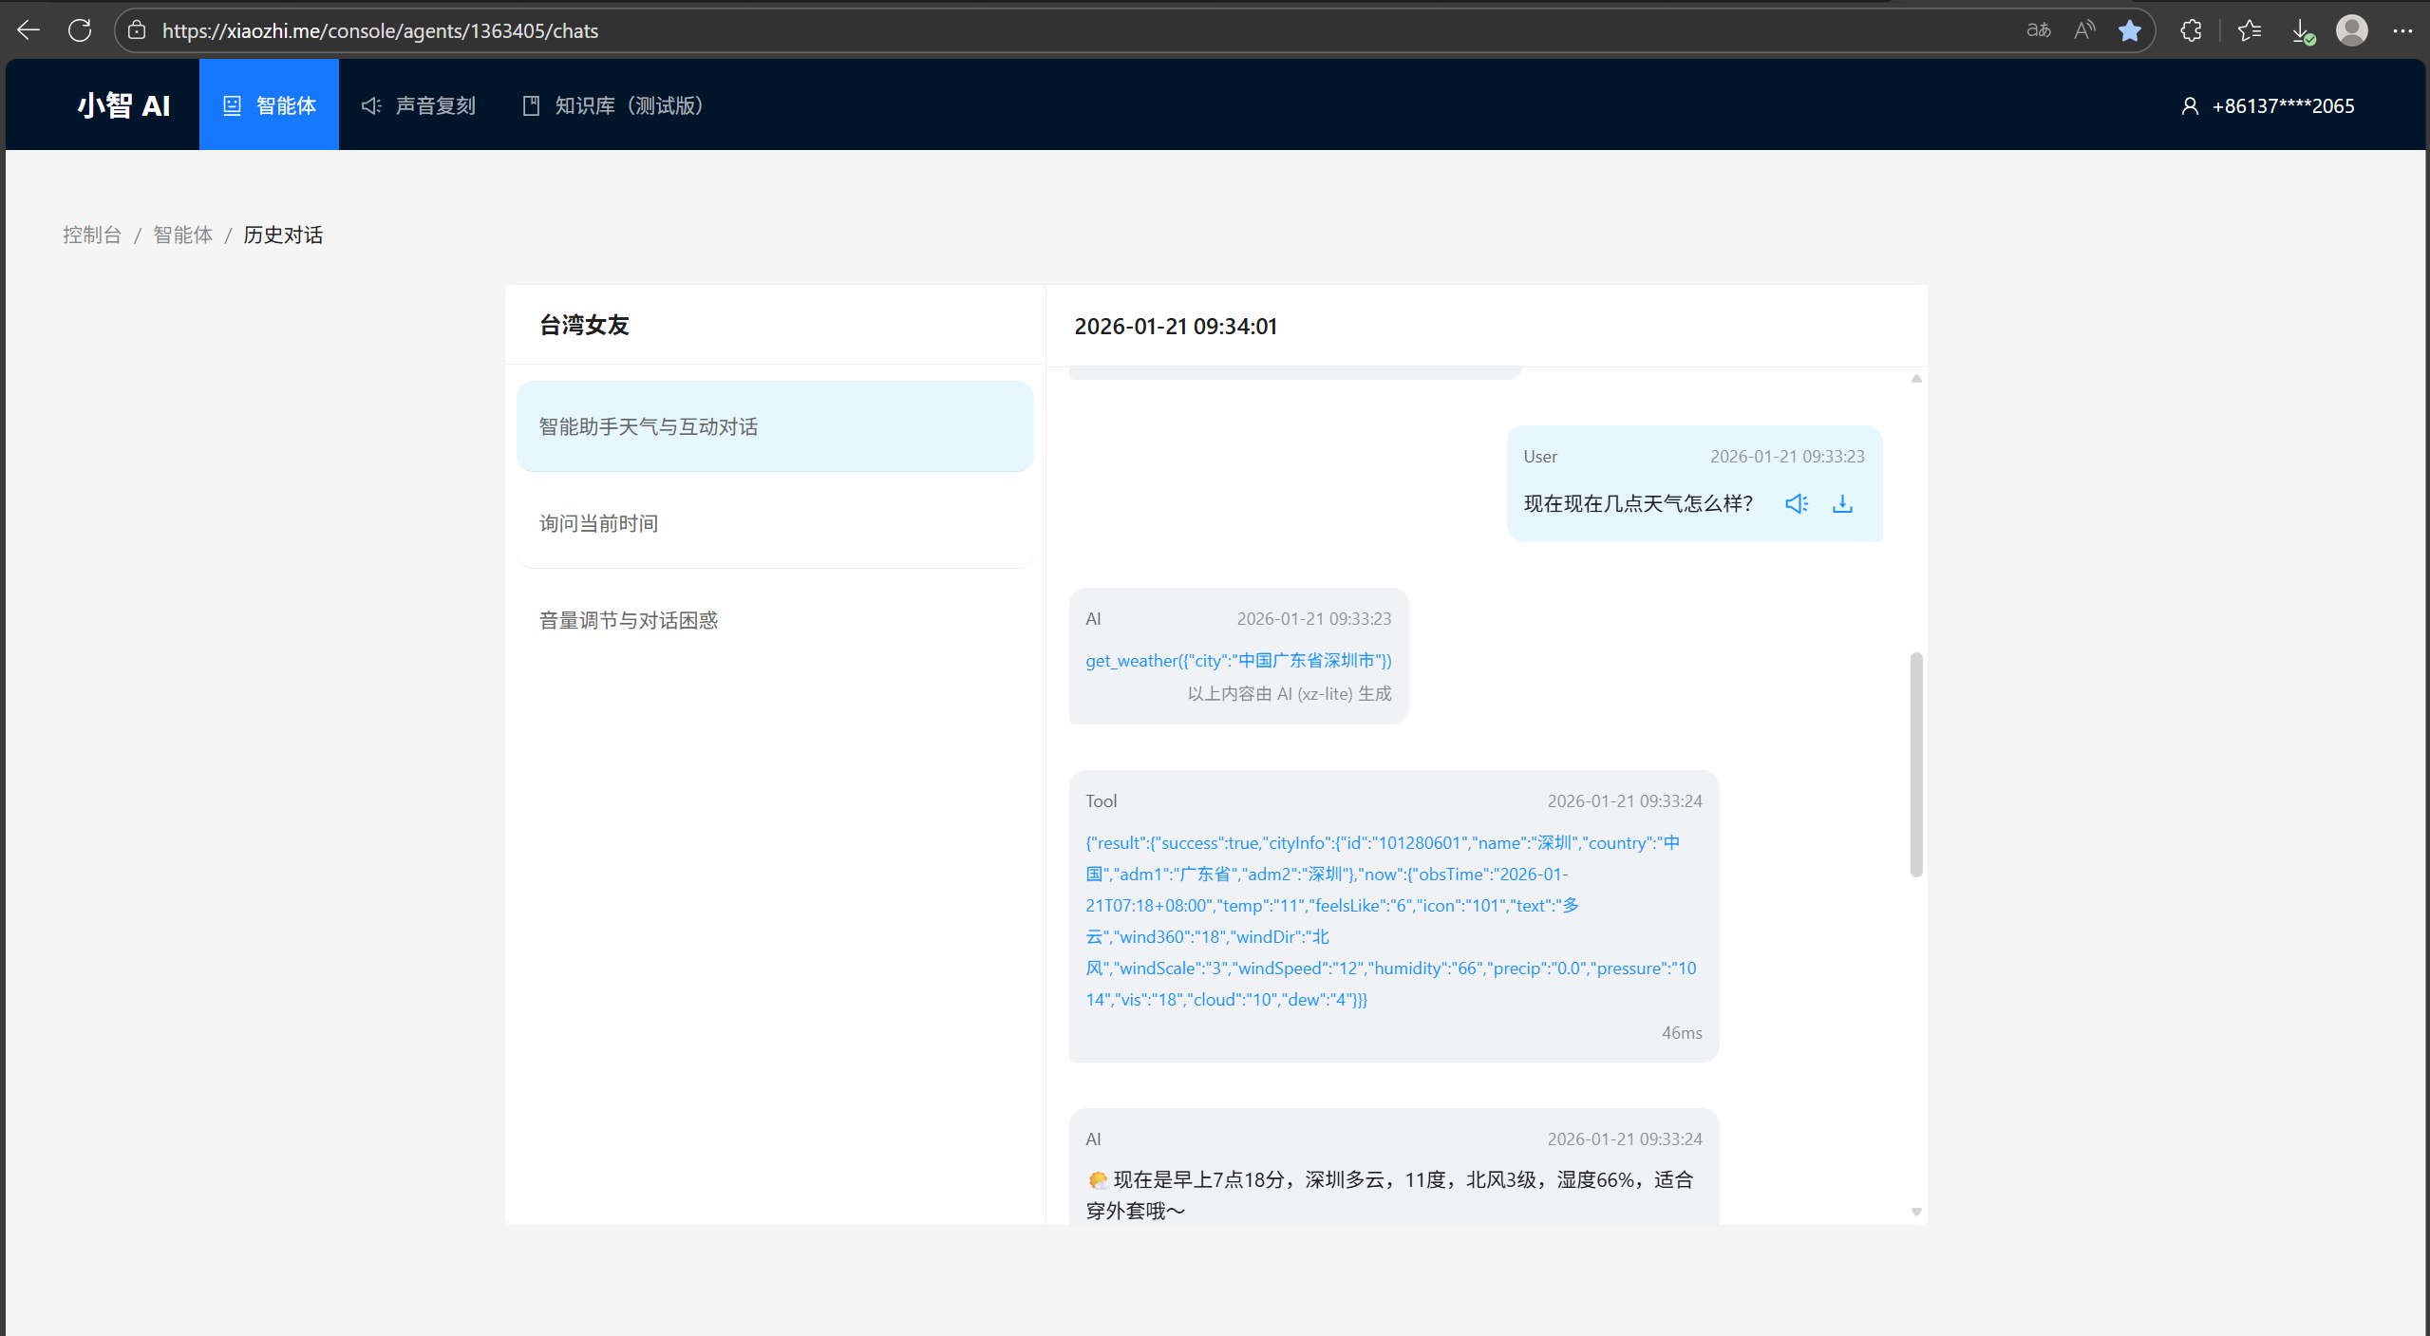Select the 询问当前时间 conversation
The image size is (2430, 1336).
(x=597, y=523)
